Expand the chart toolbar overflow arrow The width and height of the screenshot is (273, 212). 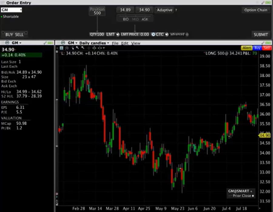pos(104,48)
